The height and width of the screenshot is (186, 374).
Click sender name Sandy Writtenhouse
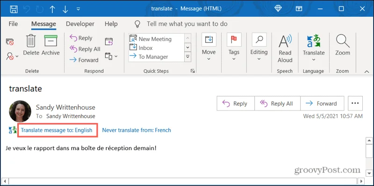(x=65, y=107)
